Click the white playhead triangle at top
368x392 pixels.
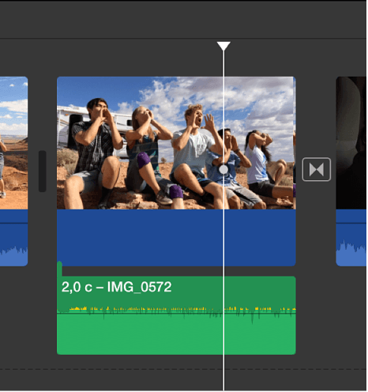tap(224, 46)
